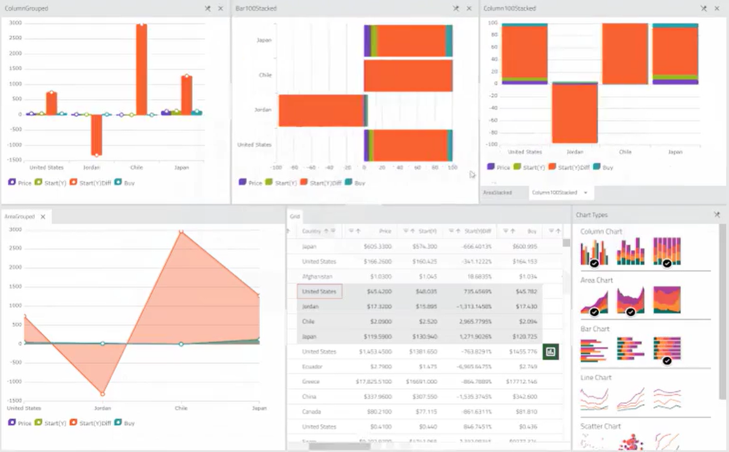Select the stacked column chart thumbnail
This screenshot has width=729, height=452.
click(630, 251)
